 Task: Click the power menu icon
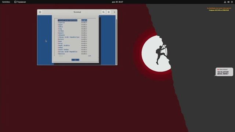[232, 2]
